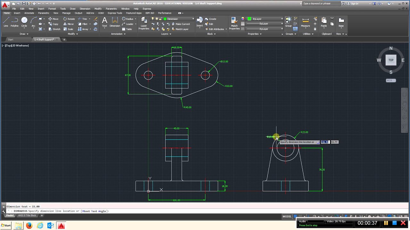Switch to the Annotate ribbon tab
Viewport: 410px width, 230px height.
(29, 13)
